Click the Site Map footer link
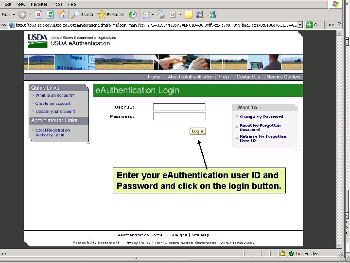Screen dimensions: 350x263 coord(200,235)
